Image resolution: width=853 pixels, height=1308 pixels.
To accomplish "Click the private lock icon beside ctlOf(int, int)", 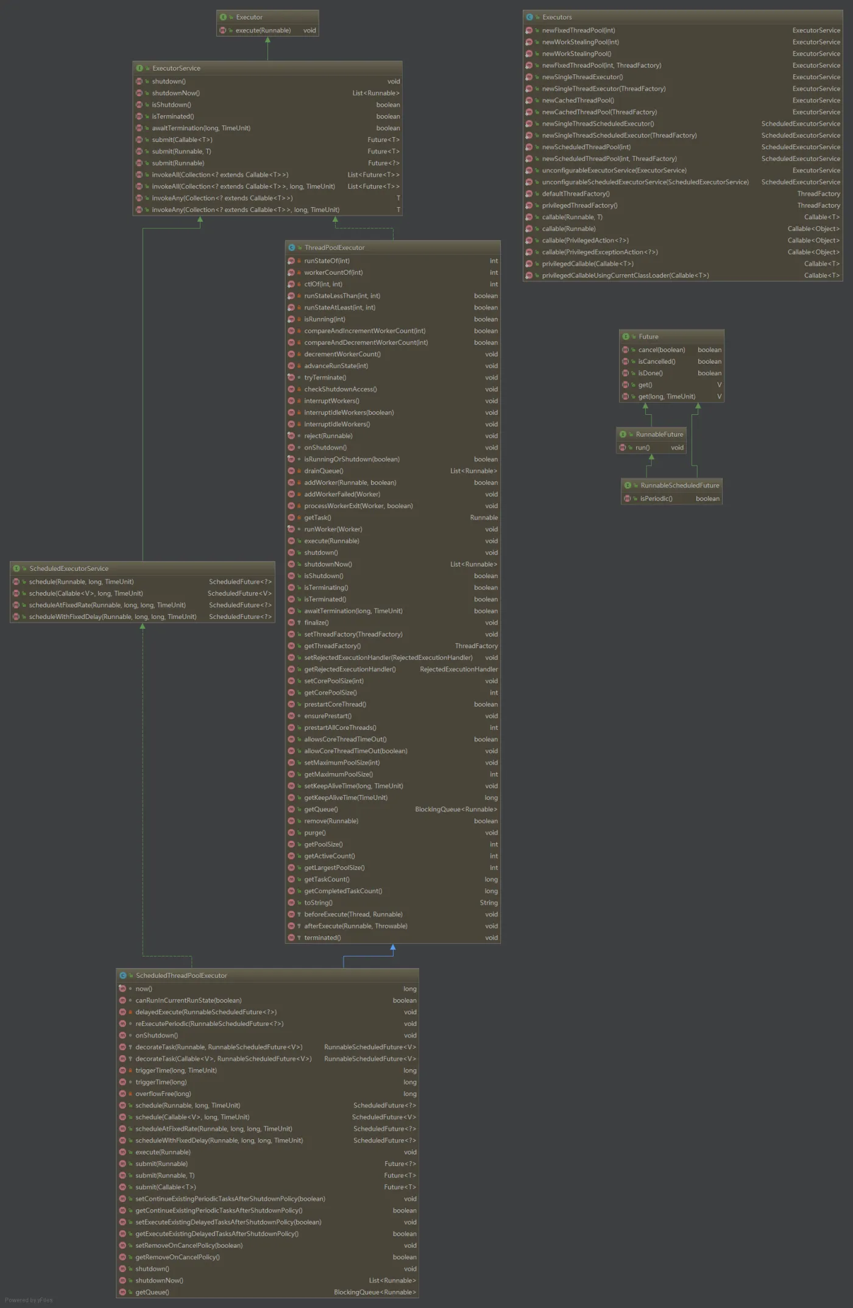I will pyautogui.click(x=299, y=285).
